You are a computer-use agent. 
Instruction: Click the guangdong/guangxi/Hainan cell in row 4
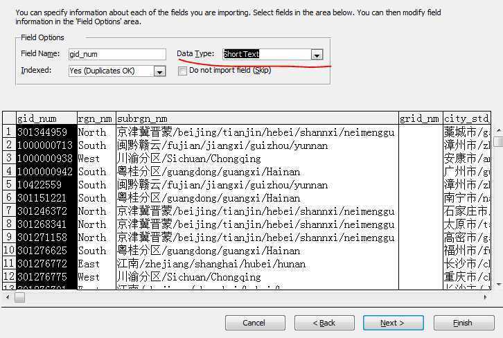257,171
